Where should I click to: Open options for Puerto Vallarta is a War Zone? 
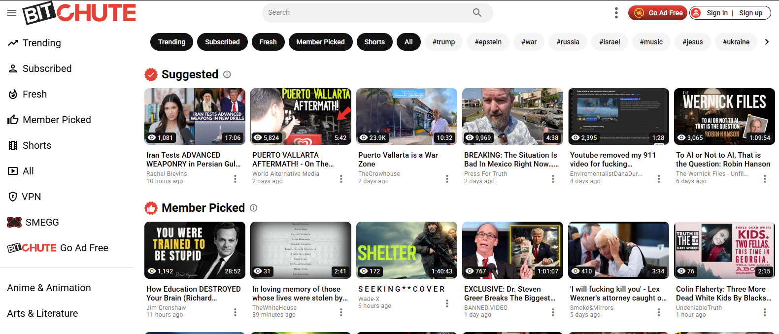coord(447,179)
